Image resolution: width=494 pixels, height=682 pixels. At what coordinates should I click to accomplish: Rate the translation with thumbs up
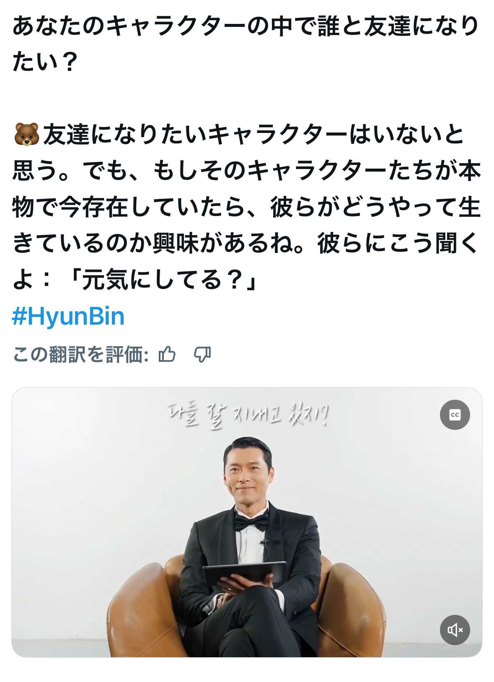coord(167,355)
